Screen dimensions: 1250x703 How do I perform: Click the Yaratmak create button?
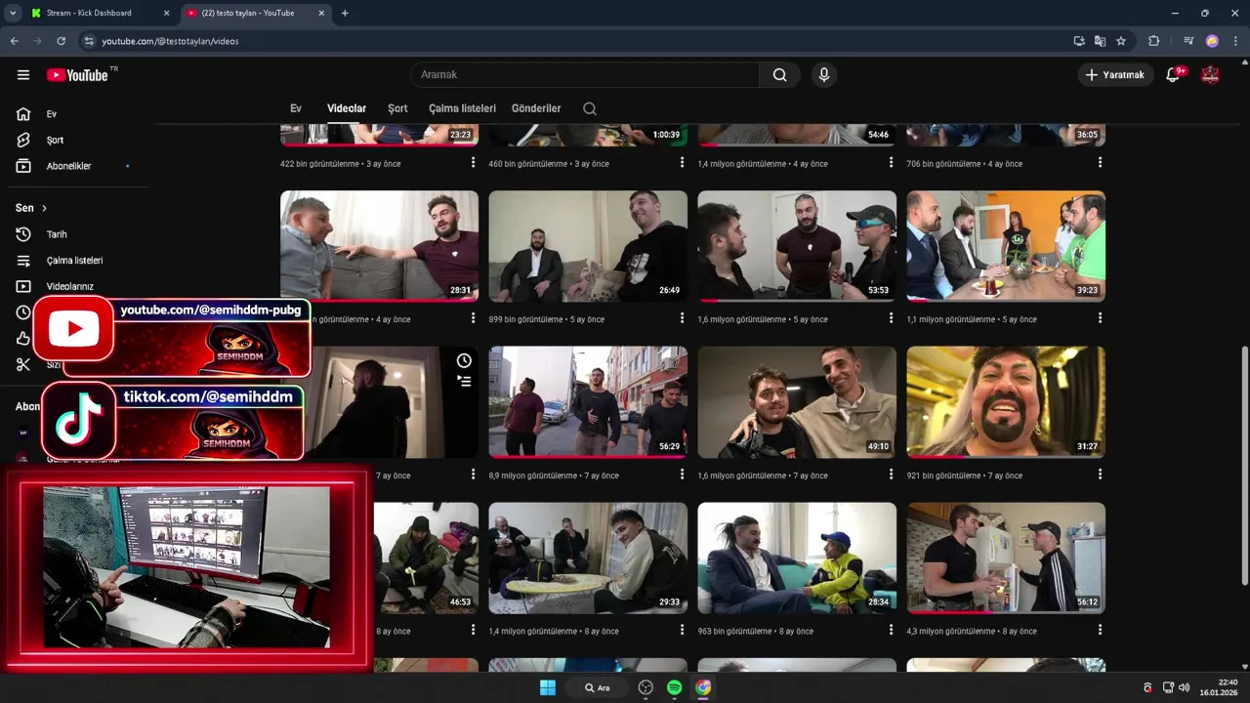pyautogui.click(x=1115, y=75)
